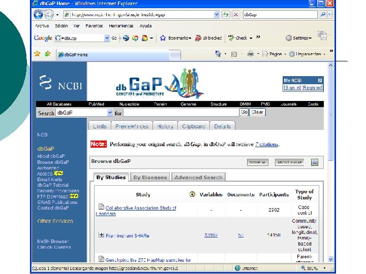Open the Framingham SHARe study link
The height and width of the screenshot is (274, 366).
(128, 235)
